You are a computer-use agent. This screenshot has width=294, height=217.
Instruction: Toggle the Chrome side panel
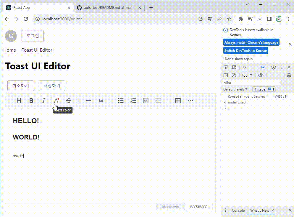pos(269,19)
